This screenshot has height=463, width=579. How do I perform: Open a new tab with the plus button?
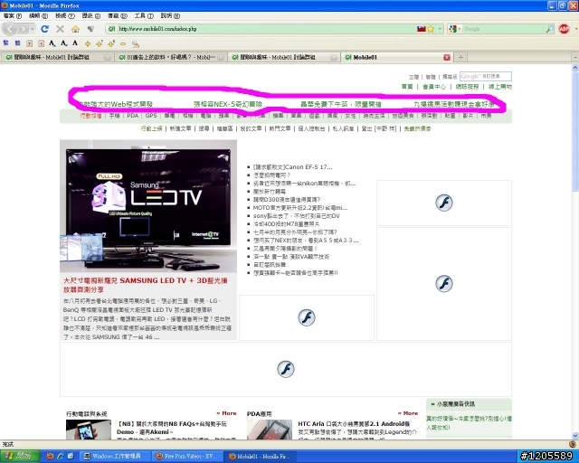(460, 57)
